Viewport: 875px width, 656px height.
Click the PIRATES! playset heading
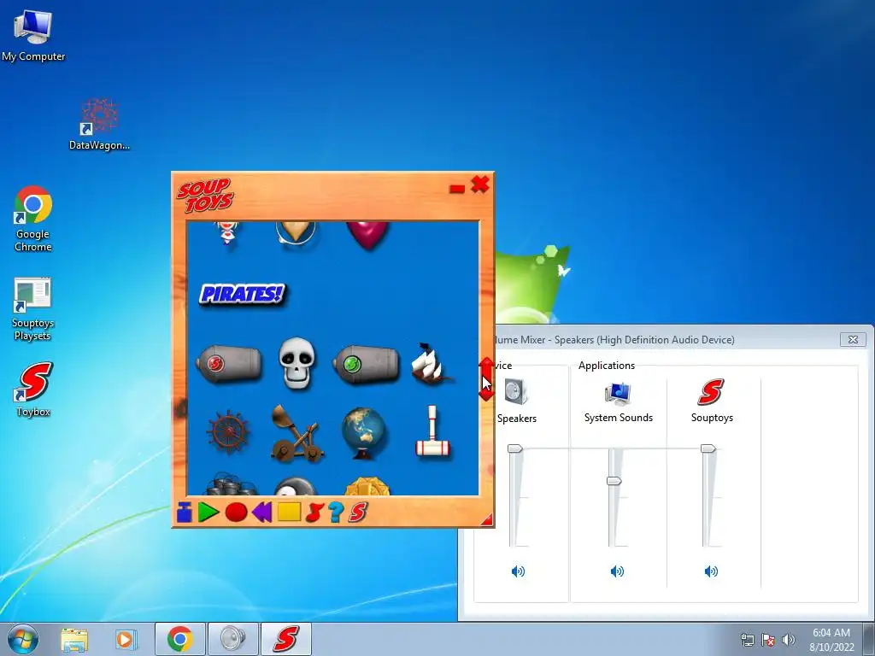(x=242, y=294)
